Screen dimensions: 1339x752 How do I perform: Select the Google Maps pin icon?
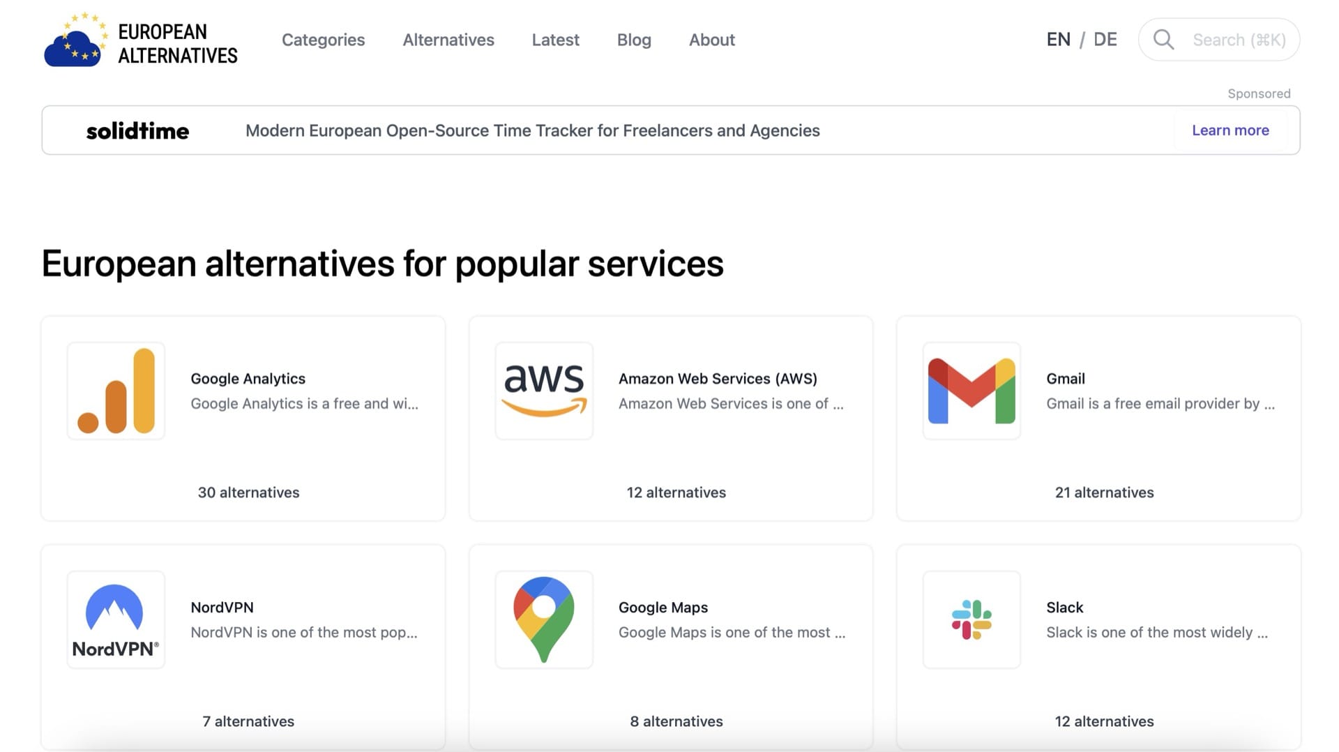click(x=544, y=619)
